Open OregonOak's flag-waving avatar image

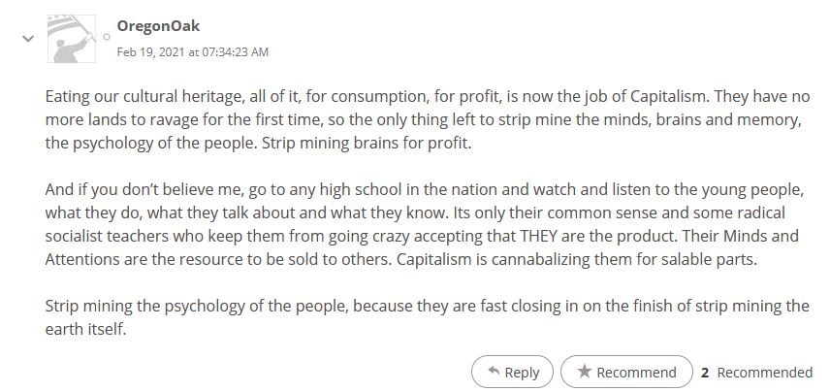[x=72, y=39]
